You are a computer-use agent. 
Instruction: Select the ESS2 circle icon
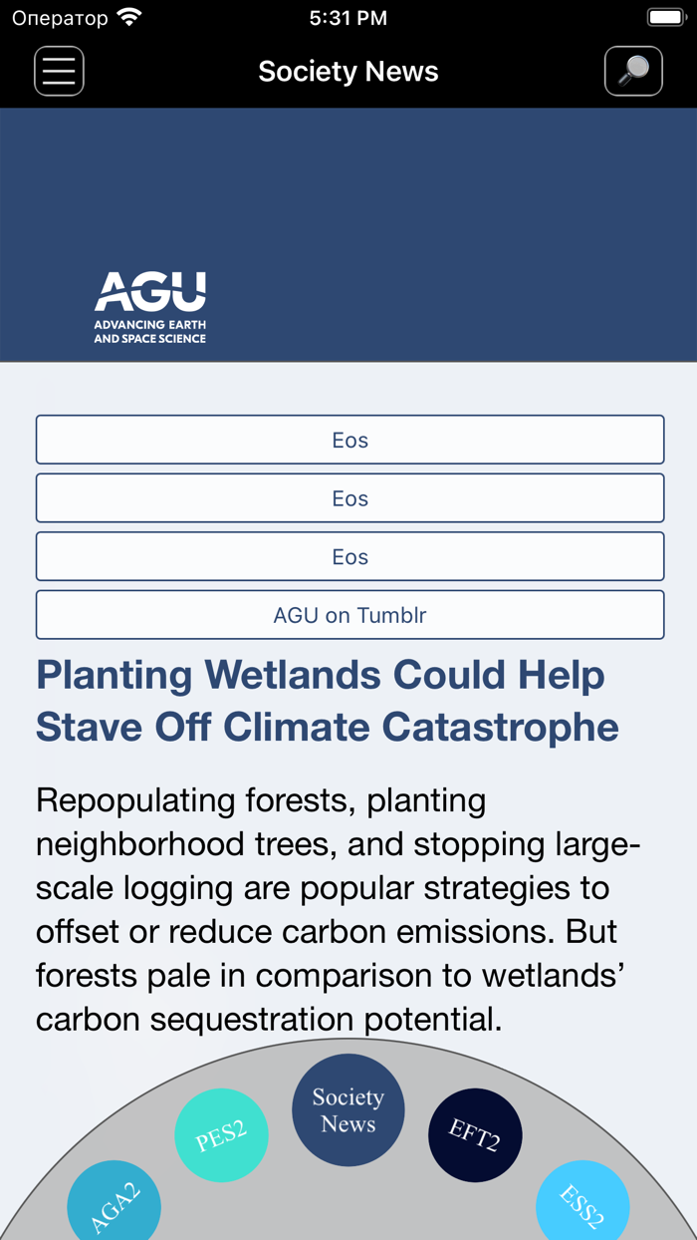coord(583,1203)
